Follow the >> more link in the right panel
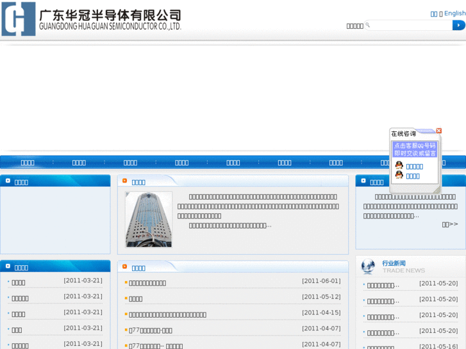The width and height of the screenshot is (466, 349). 449,224
